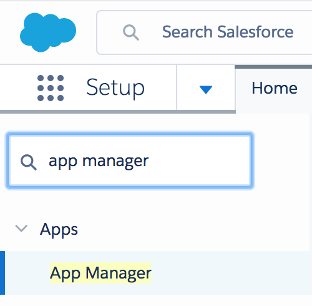The image size is (312, 306).
Task: Click the empty area right of Quick Find text
Action: [x=200, y=160]
